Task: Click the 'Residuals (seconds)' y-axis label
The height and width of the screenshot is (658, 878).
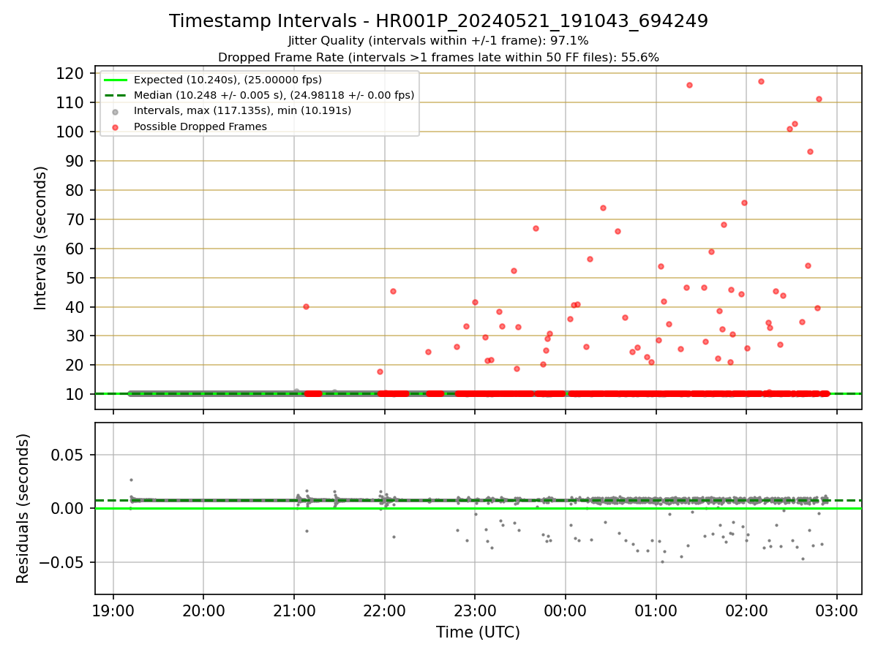Action: coord(23,508)
